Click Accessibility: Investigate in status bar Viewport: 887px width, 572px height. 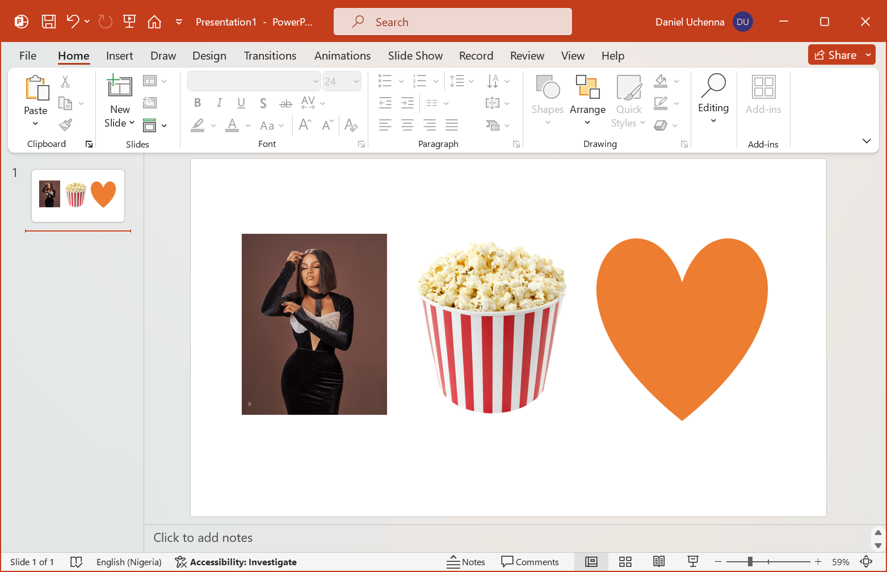click(236, 562)
